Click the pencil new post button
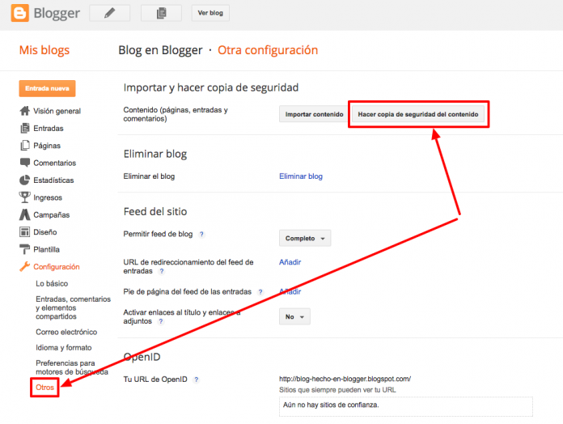The image size is (563, 424). pos(109,13)
